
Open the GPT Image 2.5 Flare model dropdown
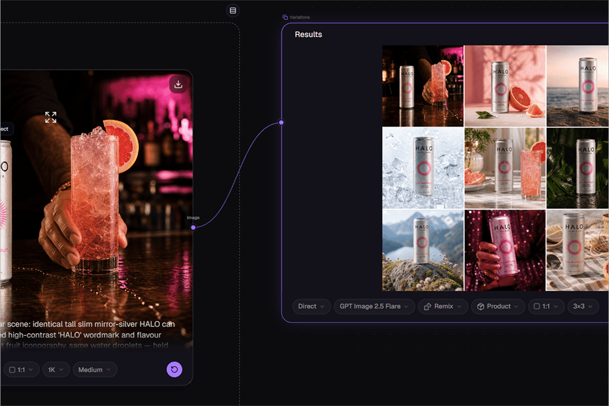click(374, 307)
